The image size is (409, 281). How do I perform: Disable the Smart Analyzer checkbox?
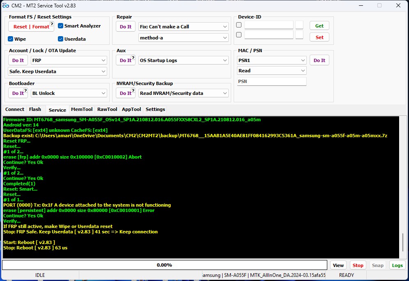pyautogui.click(x=61, y=26)
